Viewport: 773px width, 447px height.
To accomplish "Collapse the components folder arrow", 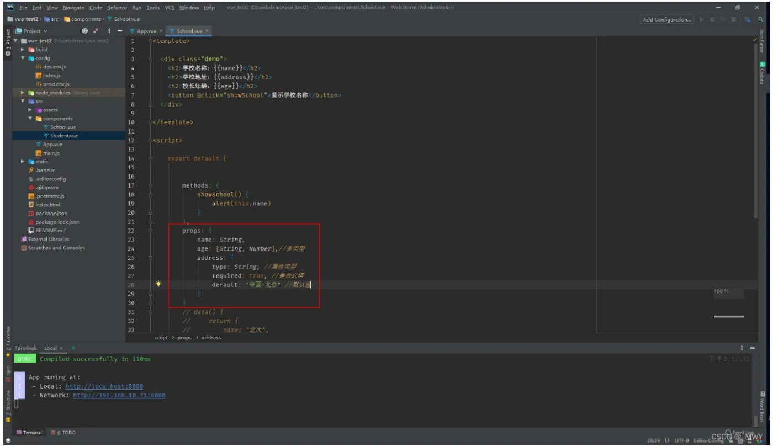I will click(30, 119).
